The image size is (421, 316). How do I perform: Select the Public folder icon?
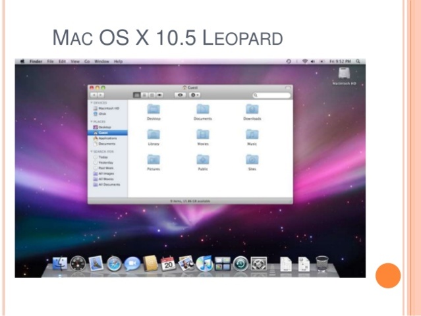[x=203, y=159]
